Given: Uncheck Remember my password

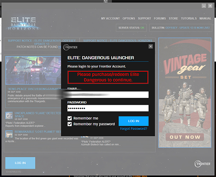Looking at the screenshot, I should pyautogui.click(x=70, y=124).
